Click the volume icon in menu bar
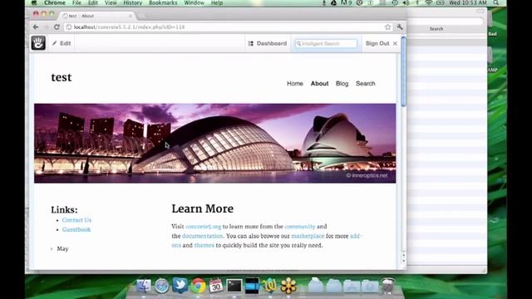 pos(406,2)
